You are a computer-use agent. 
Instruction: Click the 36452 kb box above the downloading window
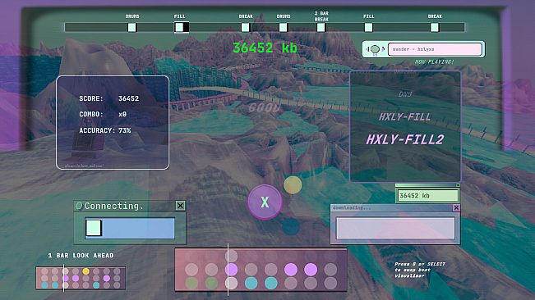(x=428, y=196)
